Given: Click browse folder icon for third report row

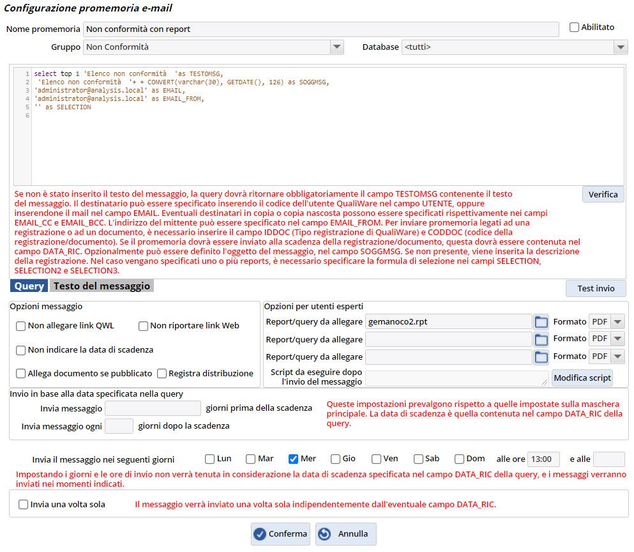Looking at the screenshot, I should 541,357.
